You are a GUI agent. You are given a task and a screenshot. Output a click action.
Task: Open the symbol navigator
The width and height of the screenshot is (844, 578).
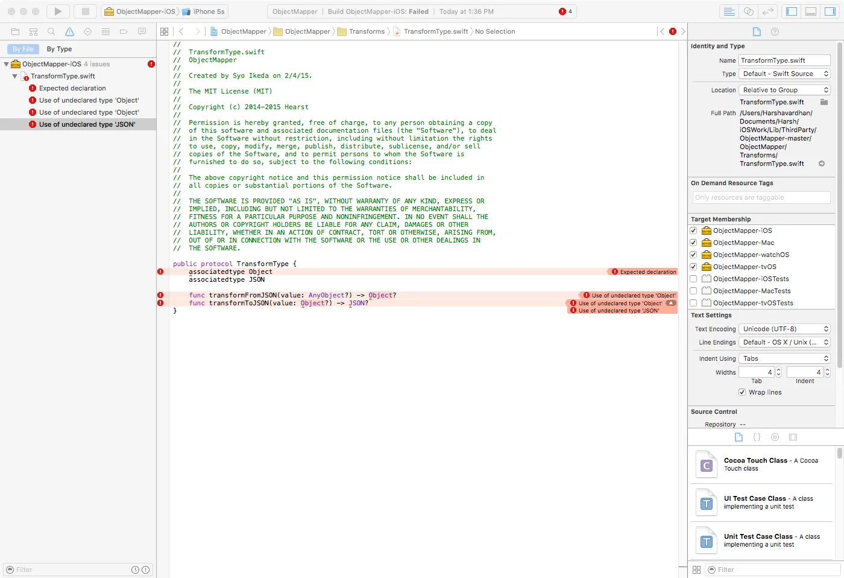(34, 31)
